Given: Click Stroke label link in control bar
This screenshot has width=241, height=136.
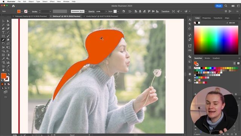Looking at the screenshot, I should point(35,11).
